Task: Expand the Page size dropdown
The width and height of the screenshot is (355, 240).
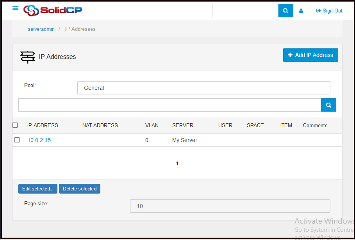Action: [x=230, y=206]
